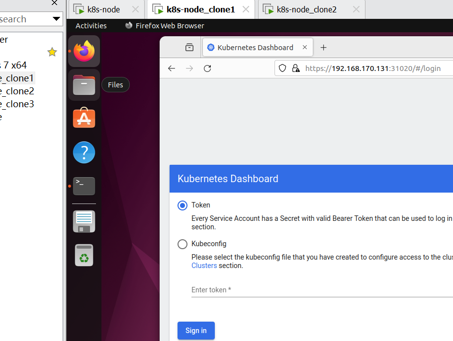453x341 pixels.
Task: Open the Terminal from the dock
Action: point(84,186)
